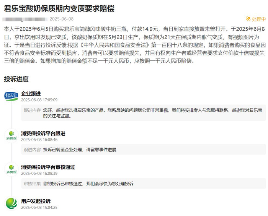This screenshot has height=216, width=268.
Task: Click the green user avatar beside 用户发起投诉
Action: click(11, 203)
